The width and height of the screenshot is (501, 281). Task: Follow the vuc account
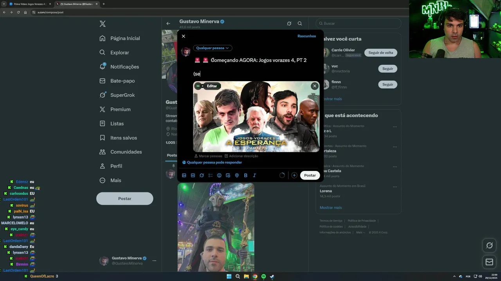tap(387, 69)
